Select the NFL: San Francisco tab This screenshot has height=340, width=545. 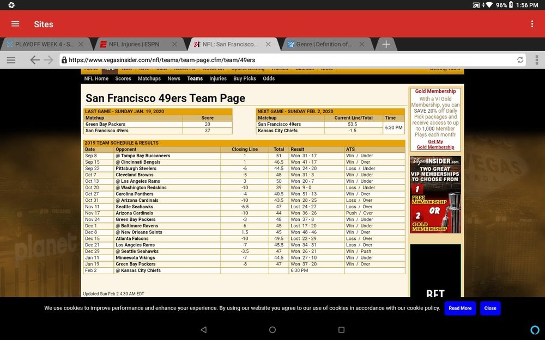pos(230,44)
